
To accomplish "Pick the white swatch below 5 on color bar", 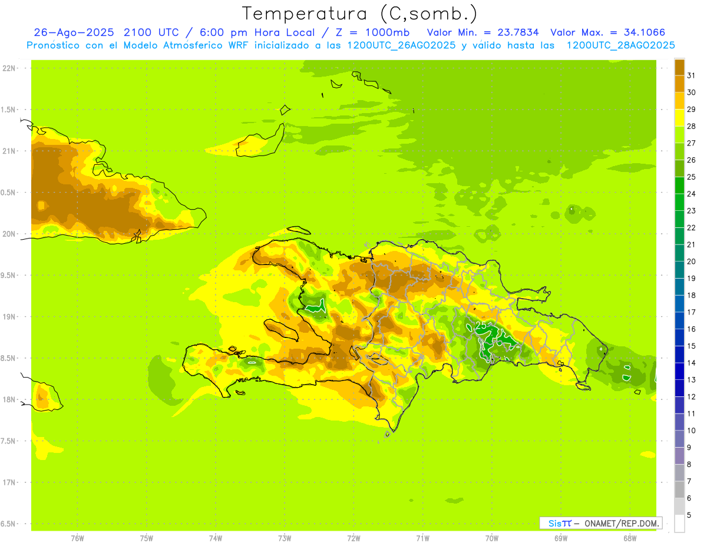I will (679, 524).
